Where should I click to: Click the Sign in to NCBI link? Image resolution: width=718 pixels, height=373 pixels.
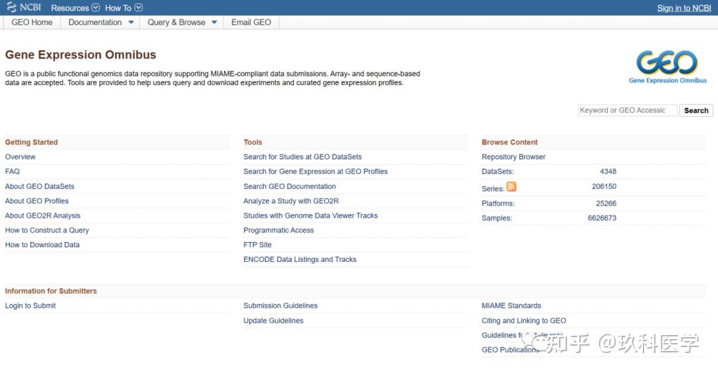point(683,8)
